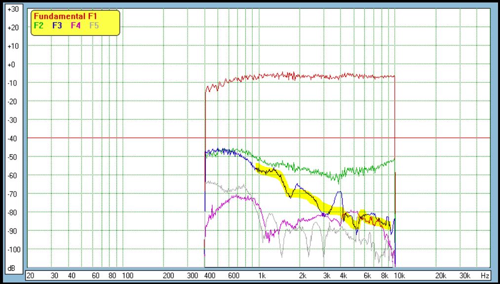Click the Hz unit label
The image size is (500, 284).
[x=485, y=276]
